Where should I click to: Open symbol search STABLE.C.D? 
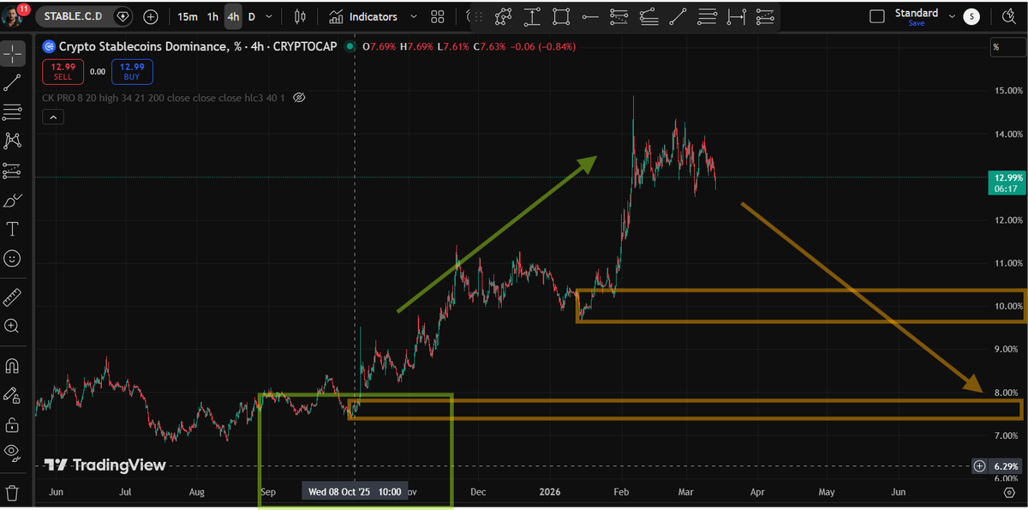(74, 16)
